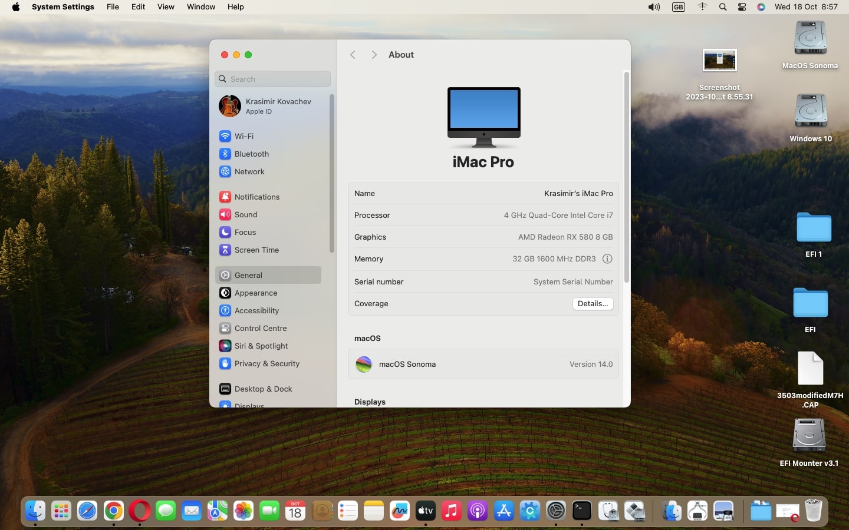Click the Siri icon in menu bar
The height and width of the screenshot is (530, 849).
coord(761,7)
